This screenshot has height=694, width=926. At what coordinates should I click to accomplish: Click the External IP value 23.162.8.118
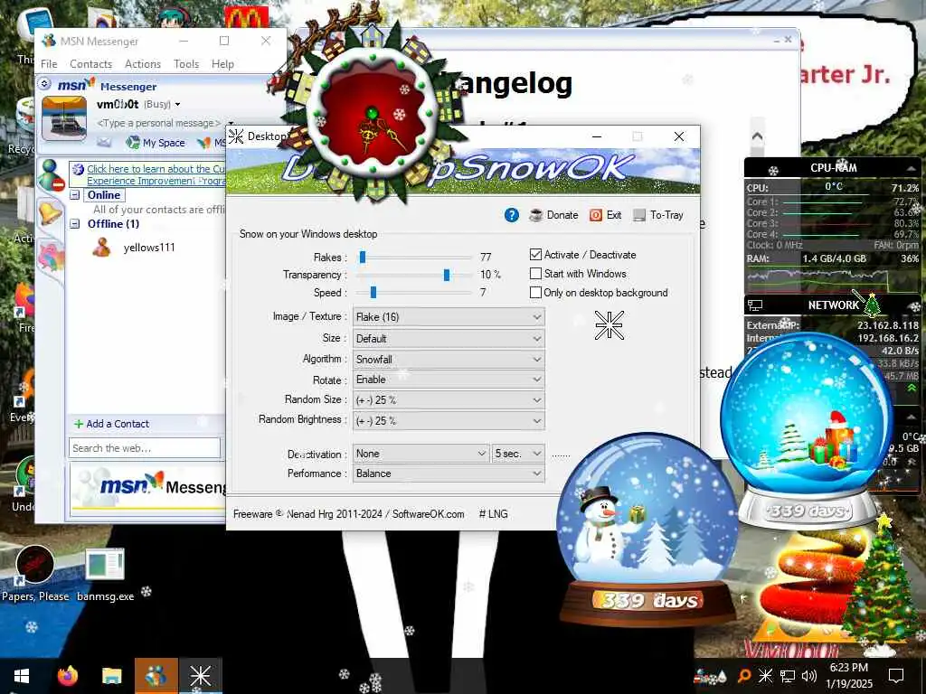(x=888, y=325)
